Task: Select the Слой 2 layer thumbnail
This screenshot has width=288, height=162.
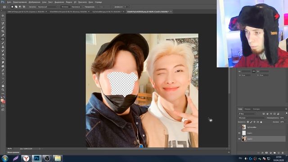Action: pos(244,133)
